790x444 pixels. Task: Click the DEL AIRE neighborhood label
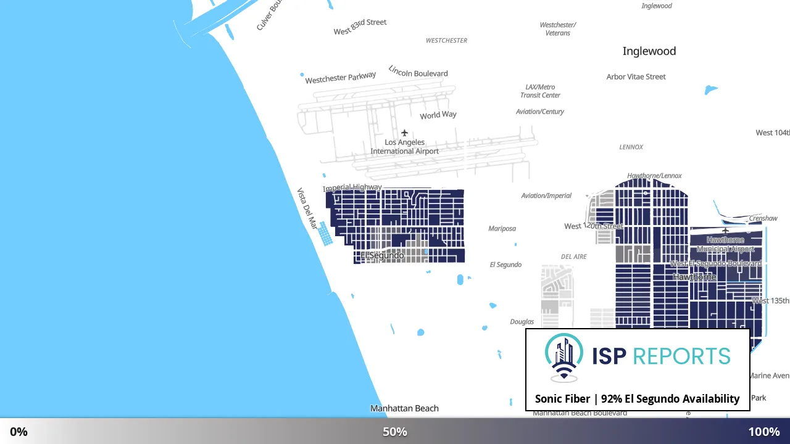pyautogui.click(x=574, y=257)
